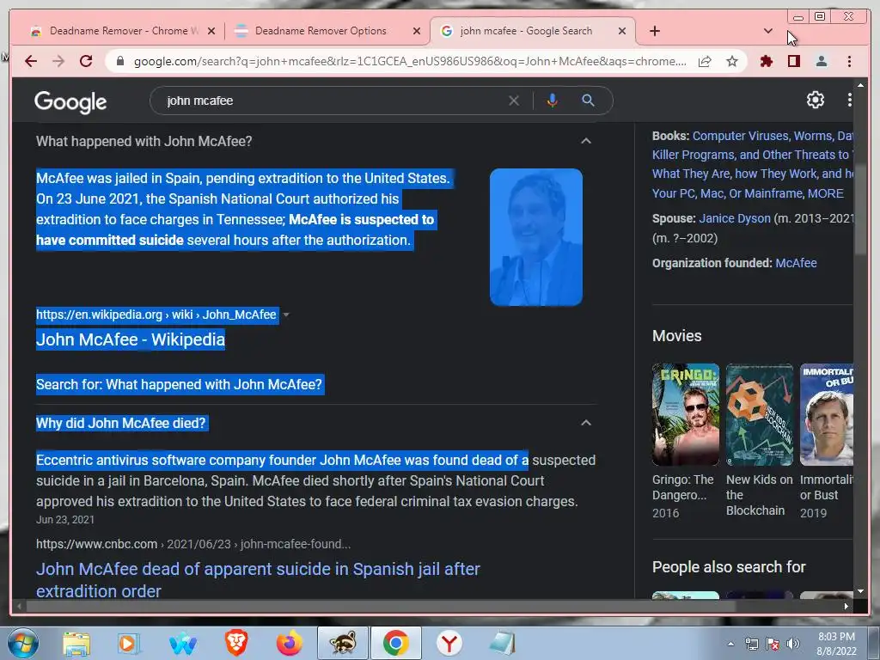This screenshot has width=880, height=660.
Task: Open the raccoon app in taskbar
Action: tap(342, 643)
